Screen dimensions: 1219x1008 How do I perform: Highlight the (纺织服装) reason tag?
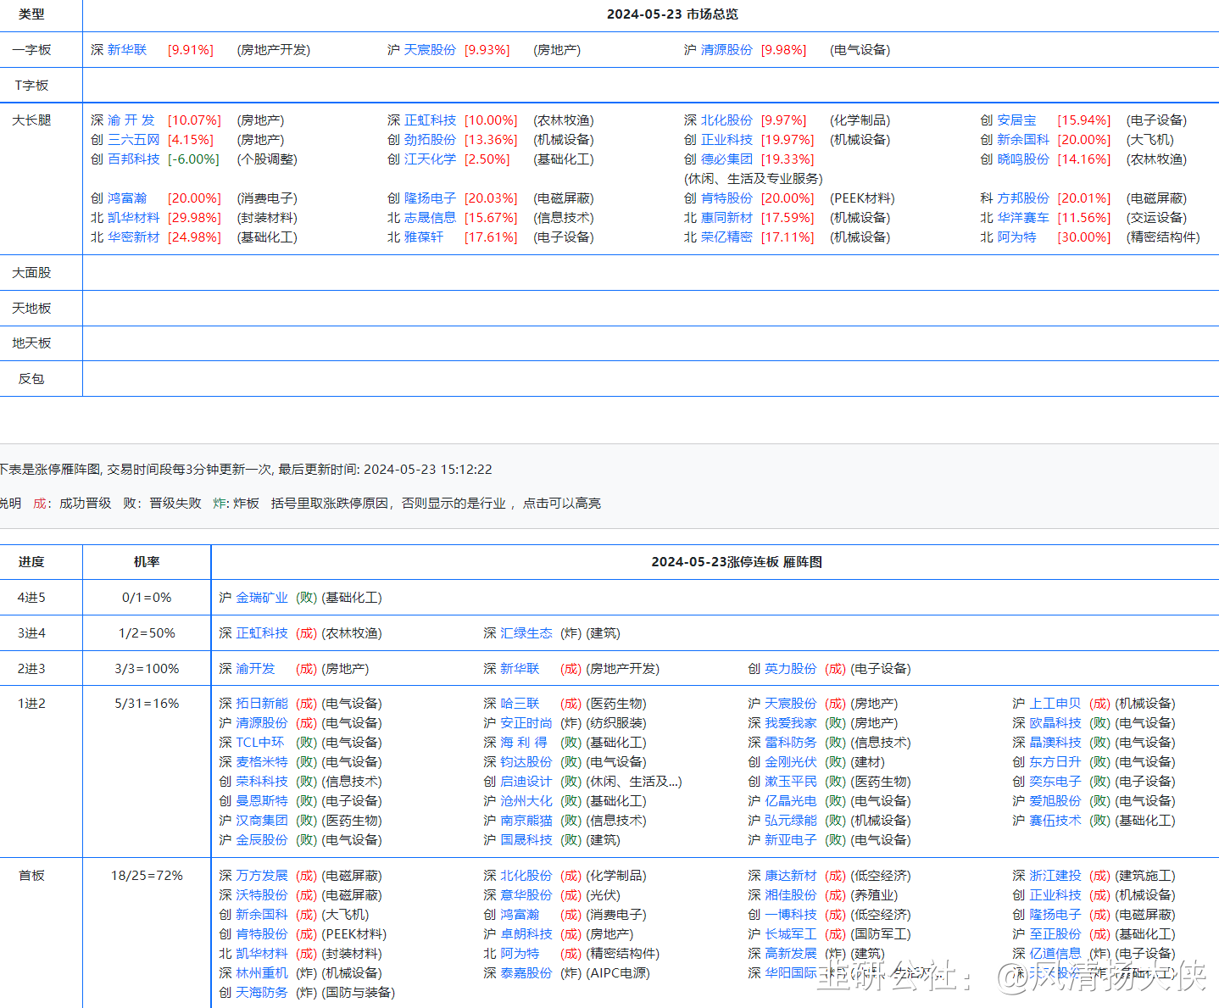point(616,723)
